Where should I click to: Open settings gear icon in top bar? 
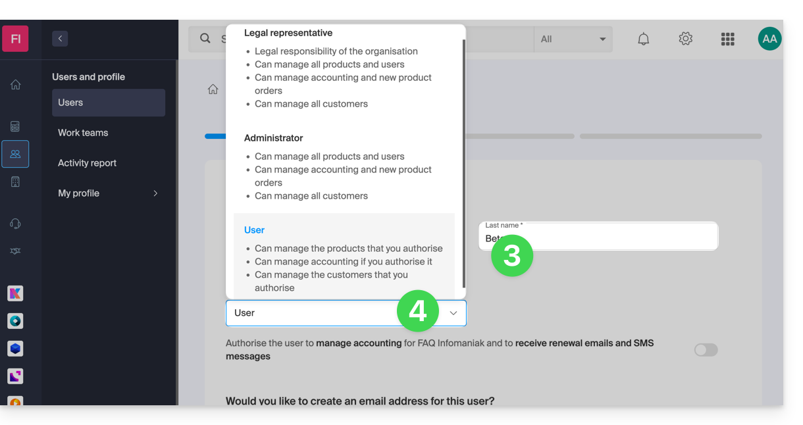pyautogui.click(x=685, y=39)
